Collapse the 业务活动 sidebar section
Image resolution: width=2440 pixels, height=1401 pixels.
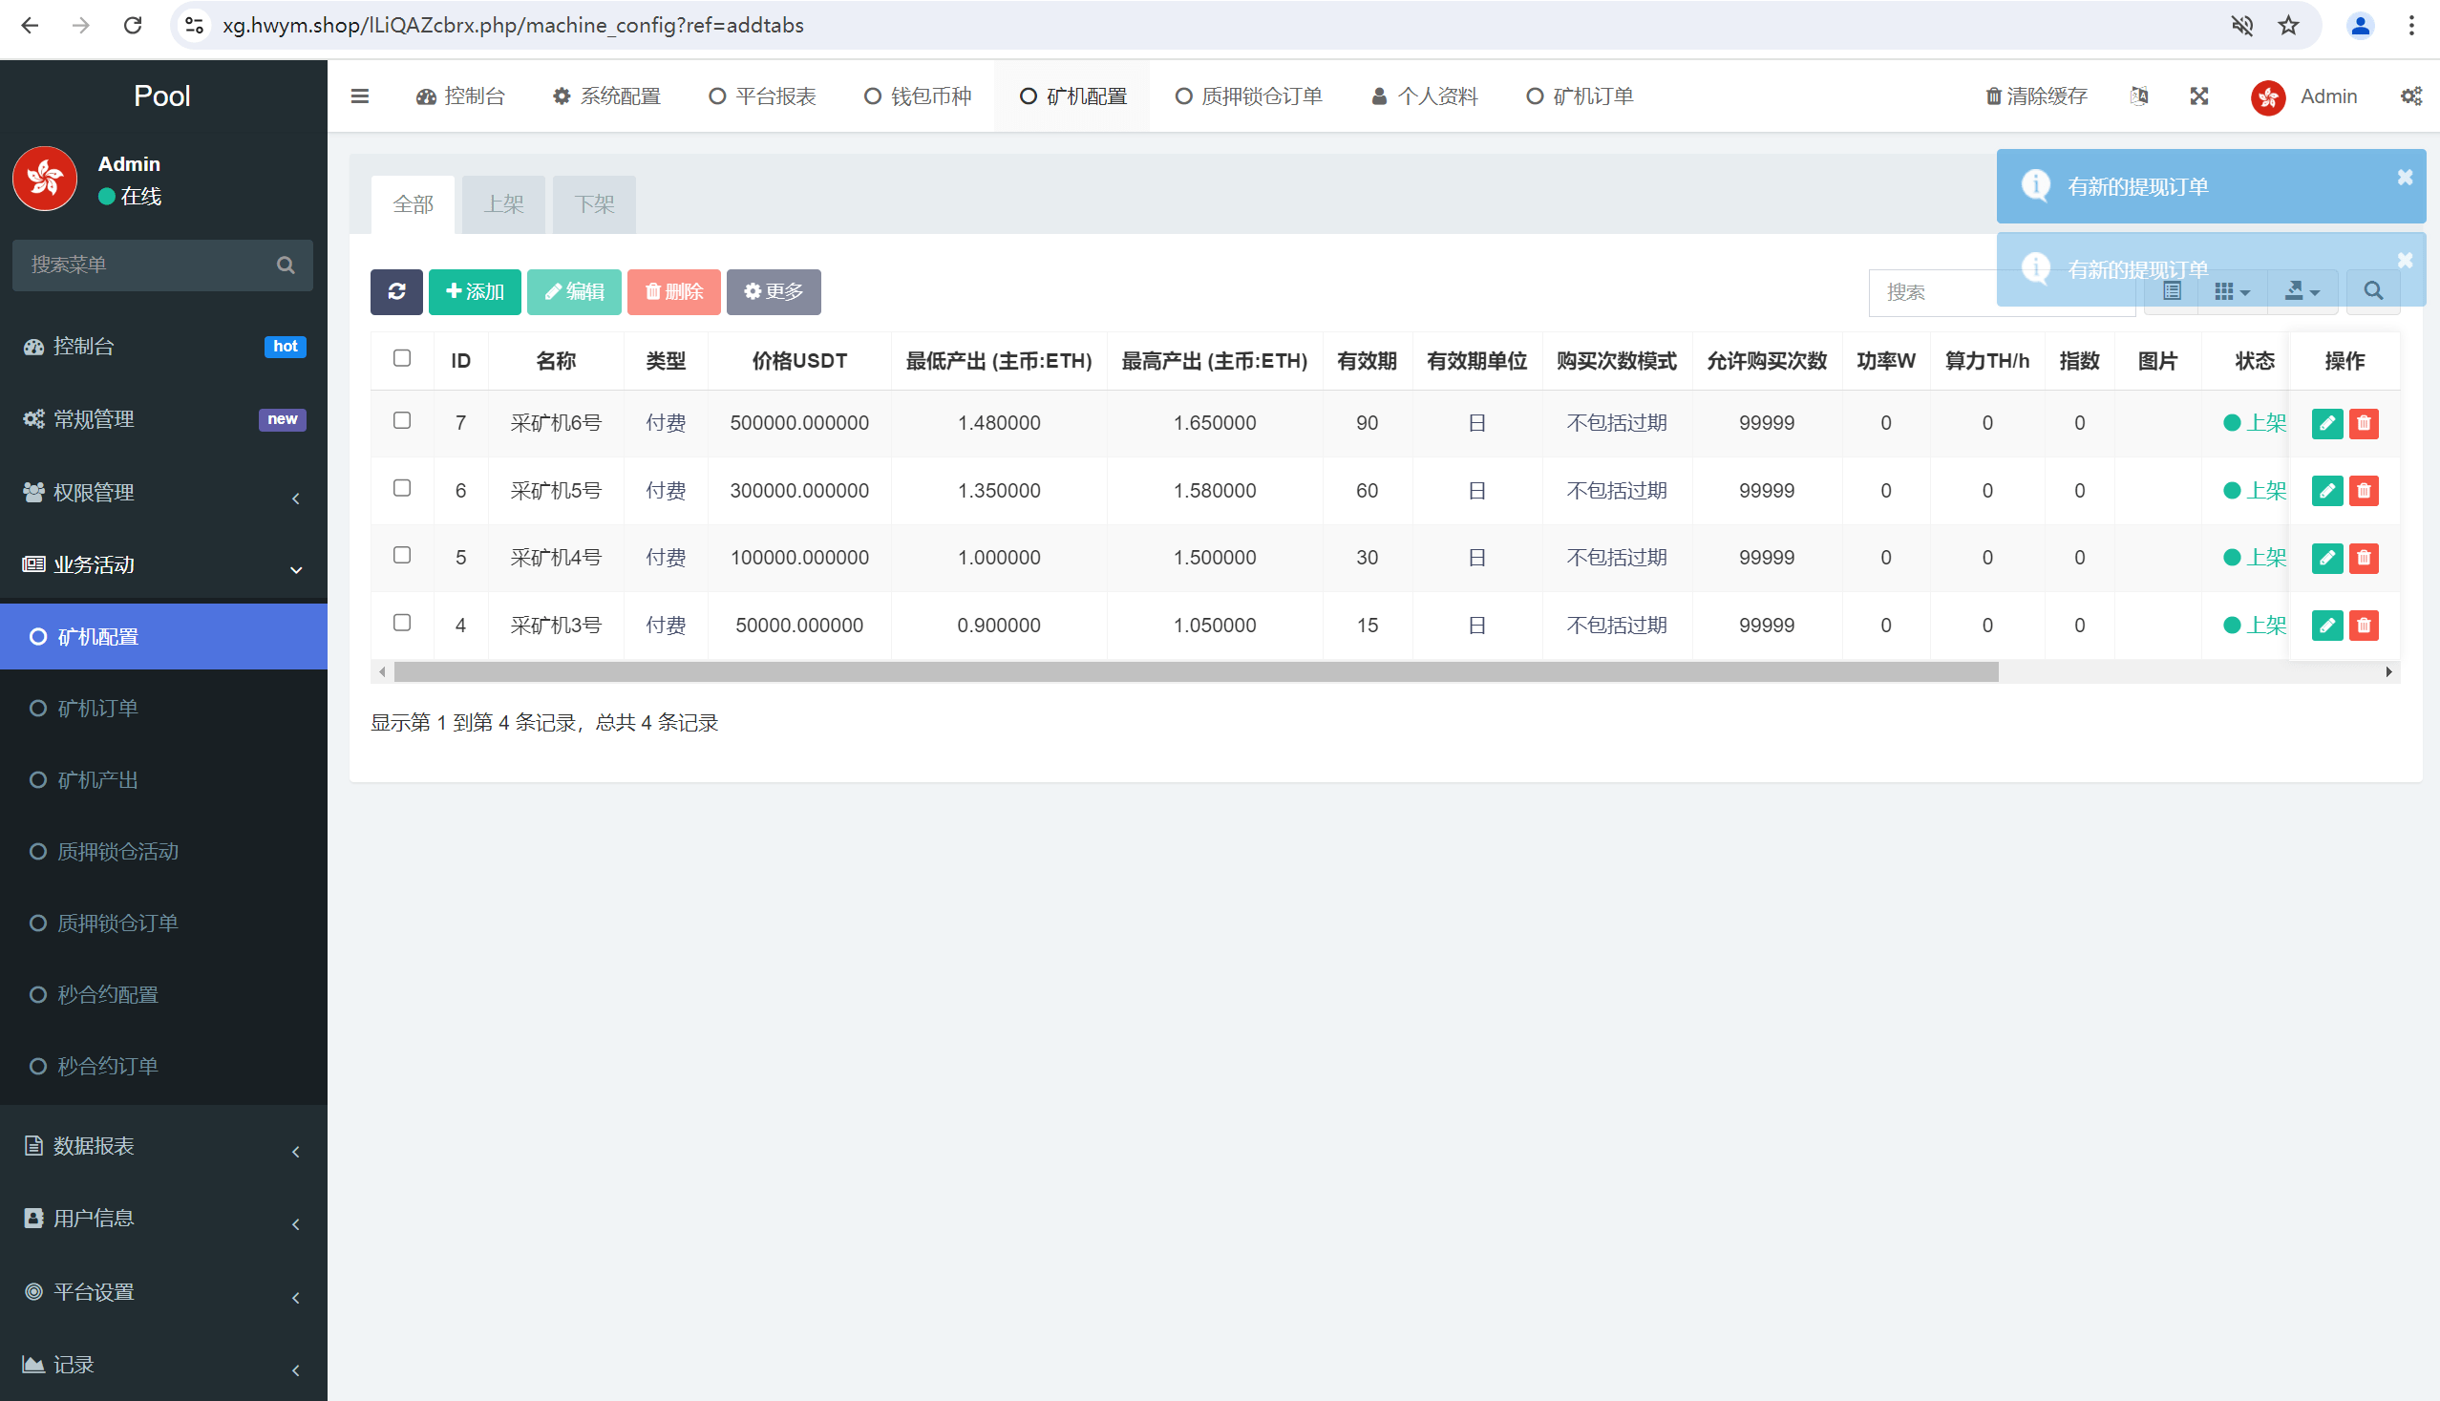tap(162, 565)
